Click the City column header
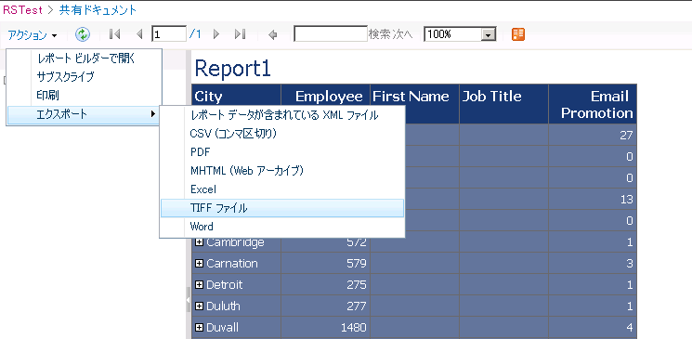The height and width of the screenshot is (339, 692). tap(236, 104)
